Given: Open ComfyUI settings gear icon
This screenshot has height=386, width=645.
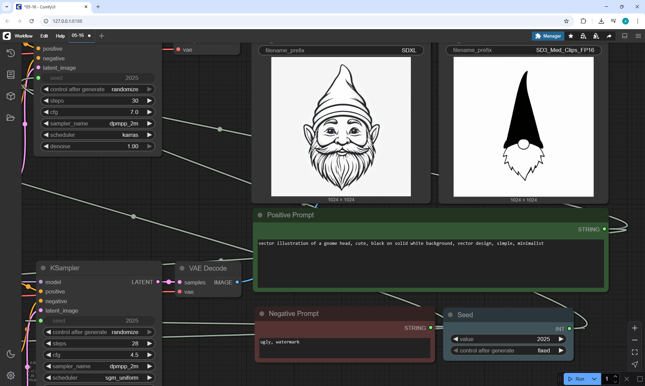Looking at the screenshot, I should coord(11,375).
